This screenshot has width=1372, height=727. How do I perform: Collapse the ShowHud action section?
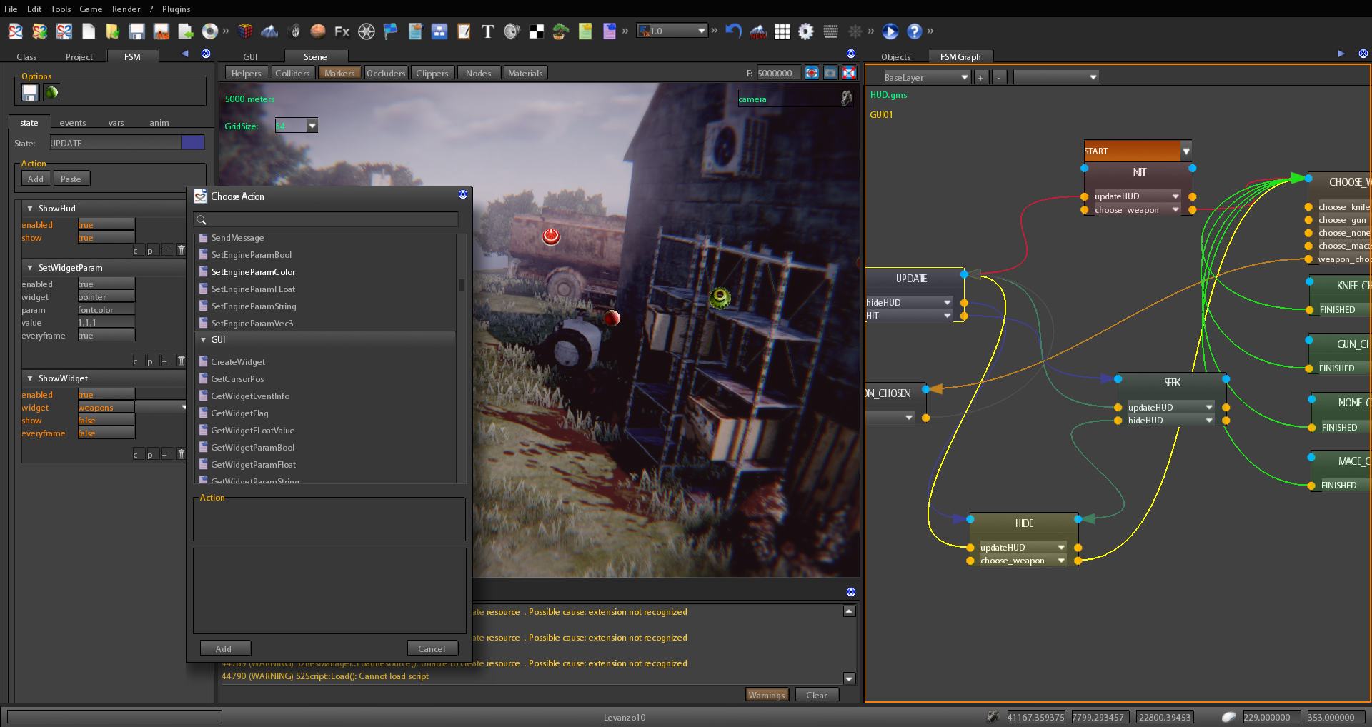30,209
